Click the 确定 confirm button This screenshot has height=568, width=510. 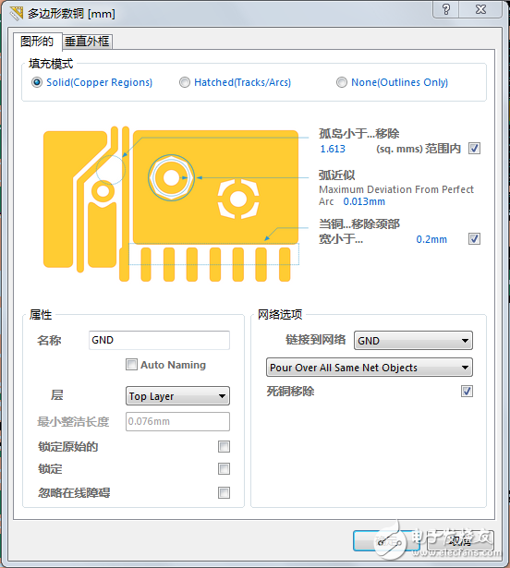coord(387,541)
